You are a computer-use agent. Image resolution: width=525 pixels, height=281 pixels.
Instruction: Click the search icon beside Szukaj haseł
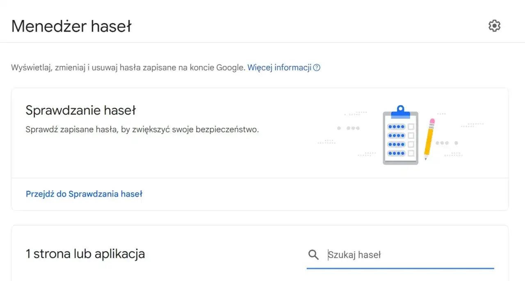pos(313,254)
